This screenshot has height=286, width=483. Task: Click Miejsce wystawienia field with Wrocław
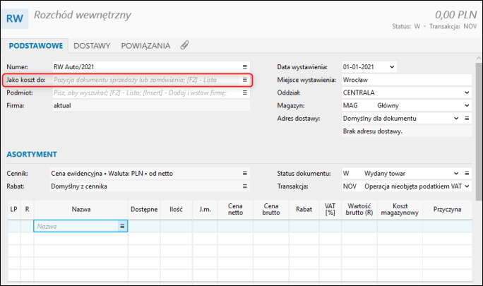click(x=407, y=80)
